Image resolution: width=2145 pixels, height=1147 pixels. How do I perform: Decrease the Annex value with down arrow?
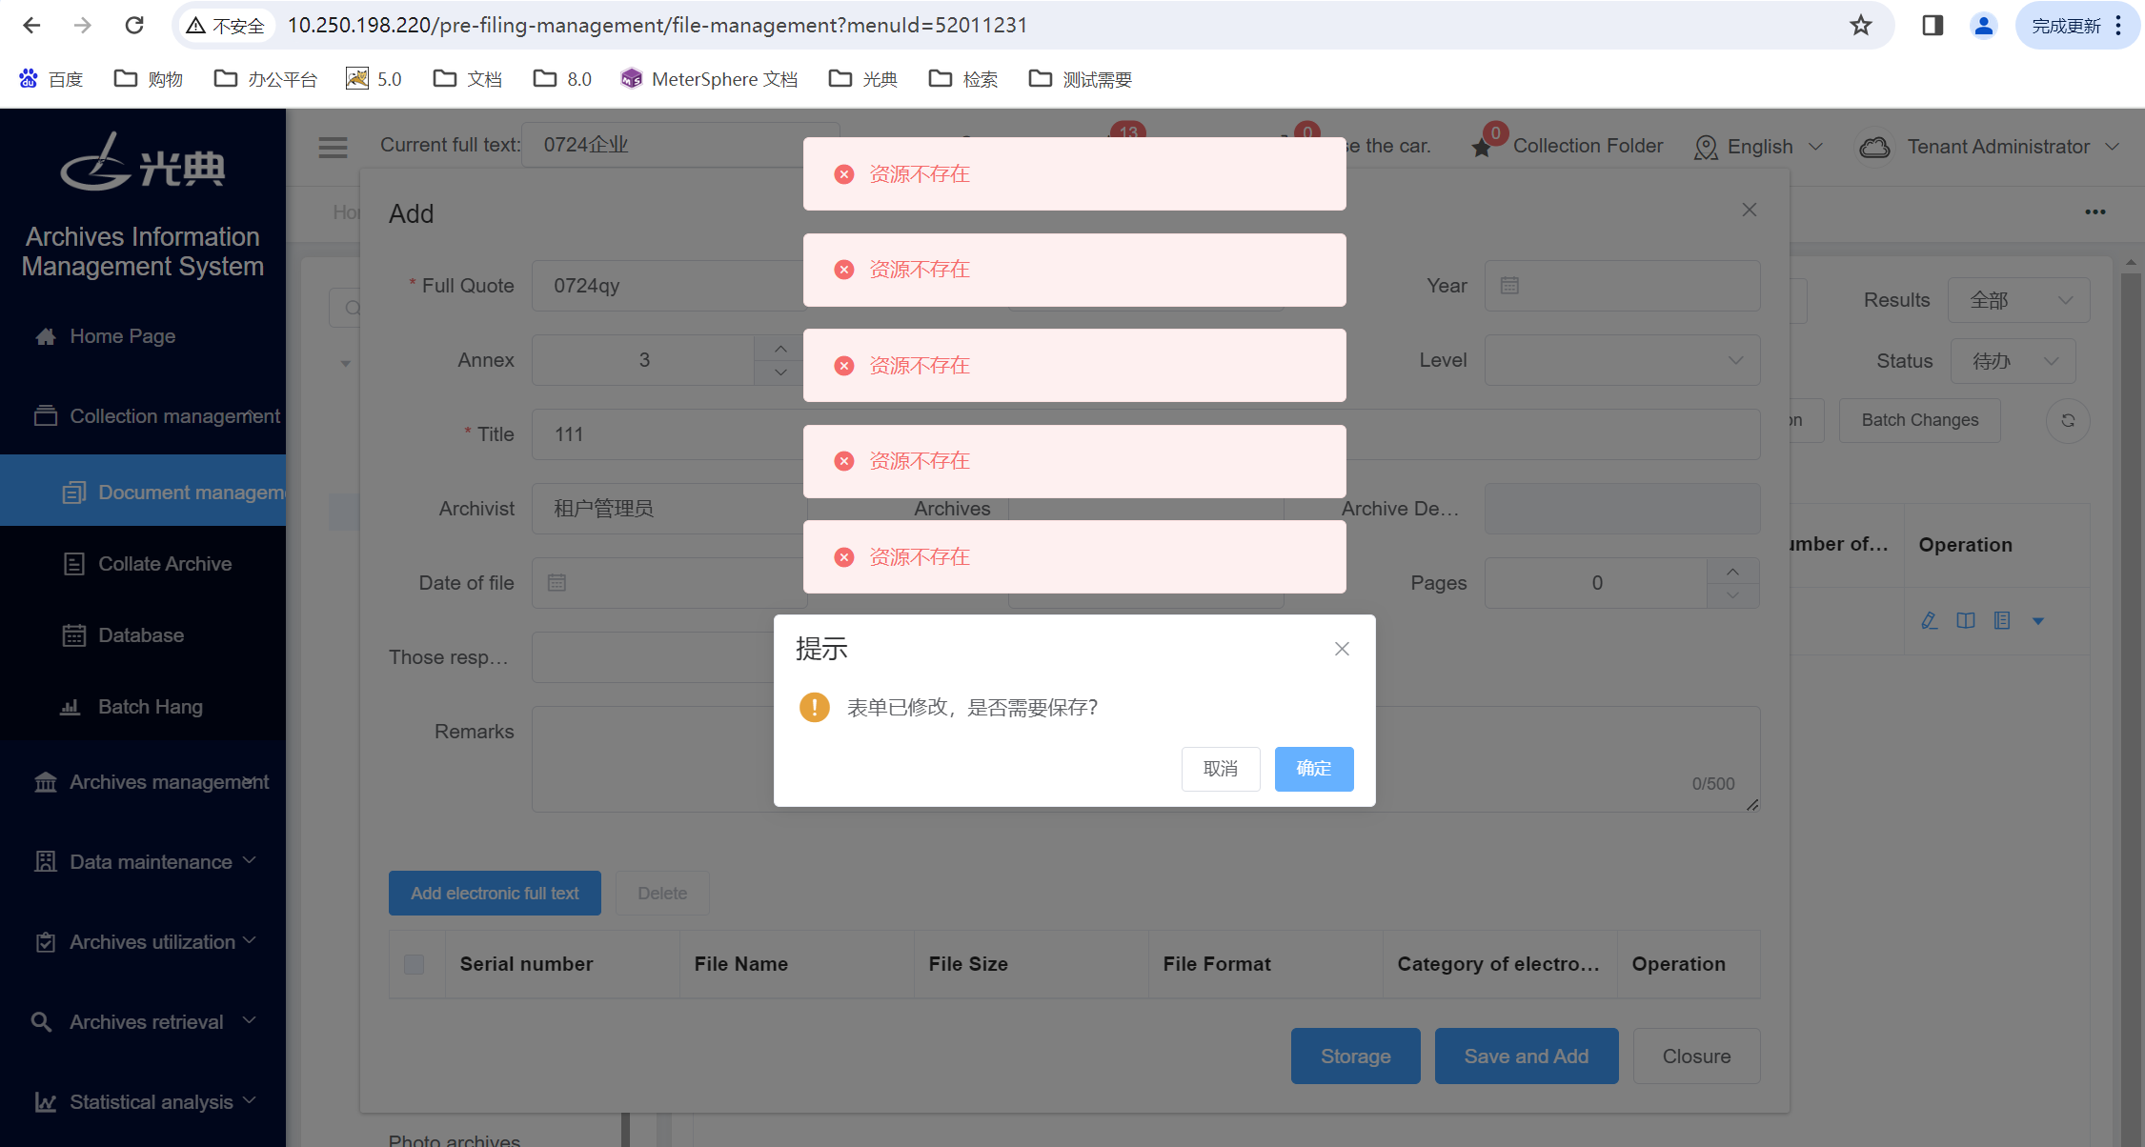(x=781, y=372)
